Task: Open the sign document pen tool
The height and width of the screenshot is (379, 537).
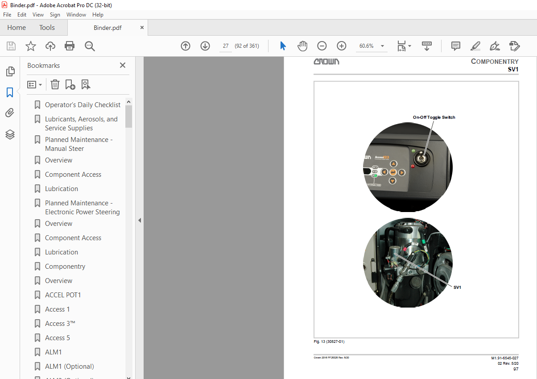Action: (x=495, y=46)
